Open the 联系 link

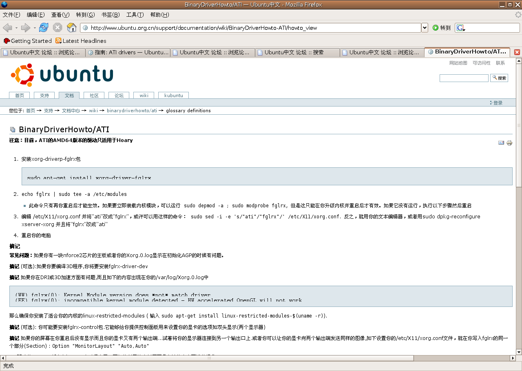500,63
